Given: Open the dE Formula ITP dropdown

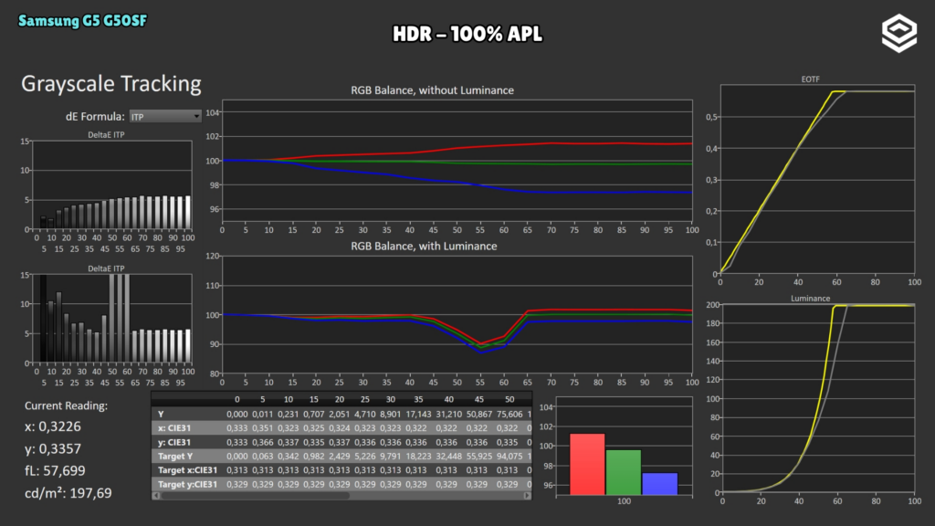Looking at the screenshot, I should (x=165, y=116).
